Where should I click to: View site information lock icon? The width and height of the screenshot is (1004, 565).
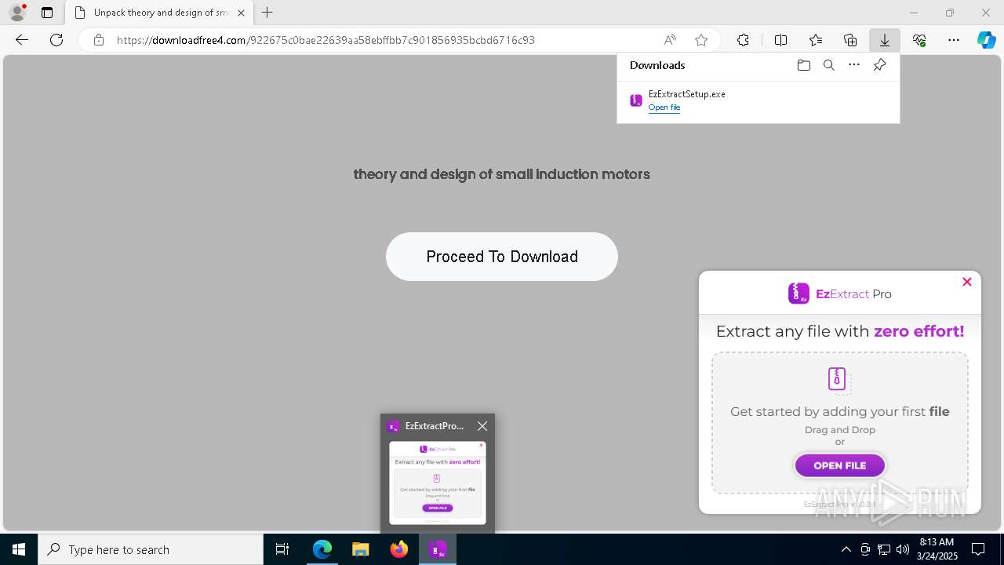tap(99, 40)
